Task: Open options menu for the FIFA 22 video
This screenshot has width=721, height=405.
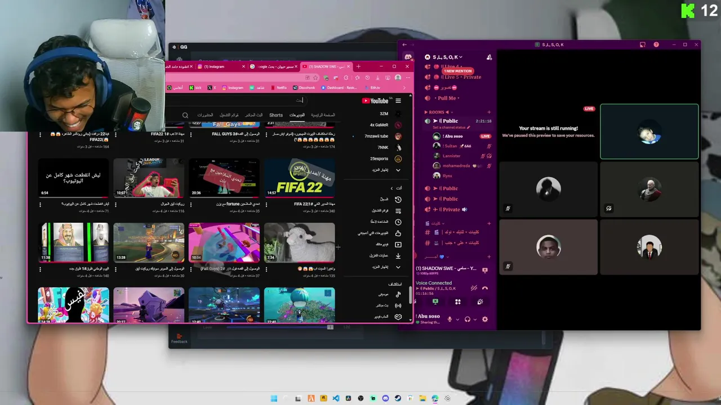Action: (266, 205)
